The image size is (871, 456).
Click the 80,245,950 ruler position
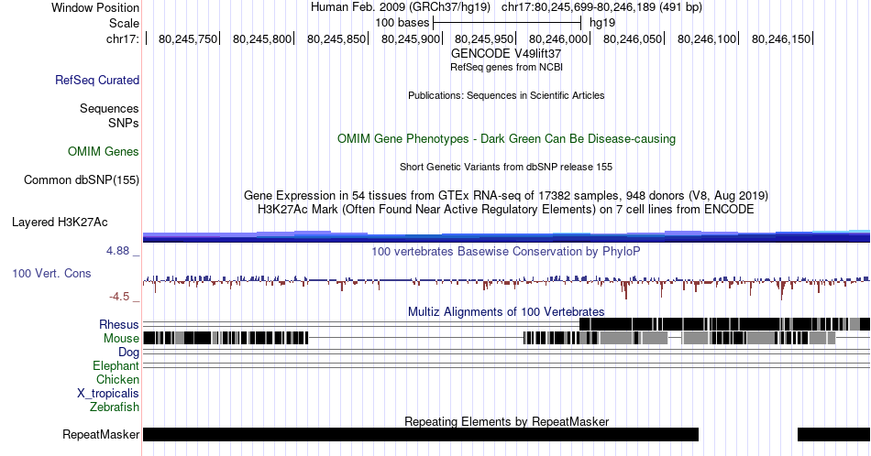[x=484, y=38]
